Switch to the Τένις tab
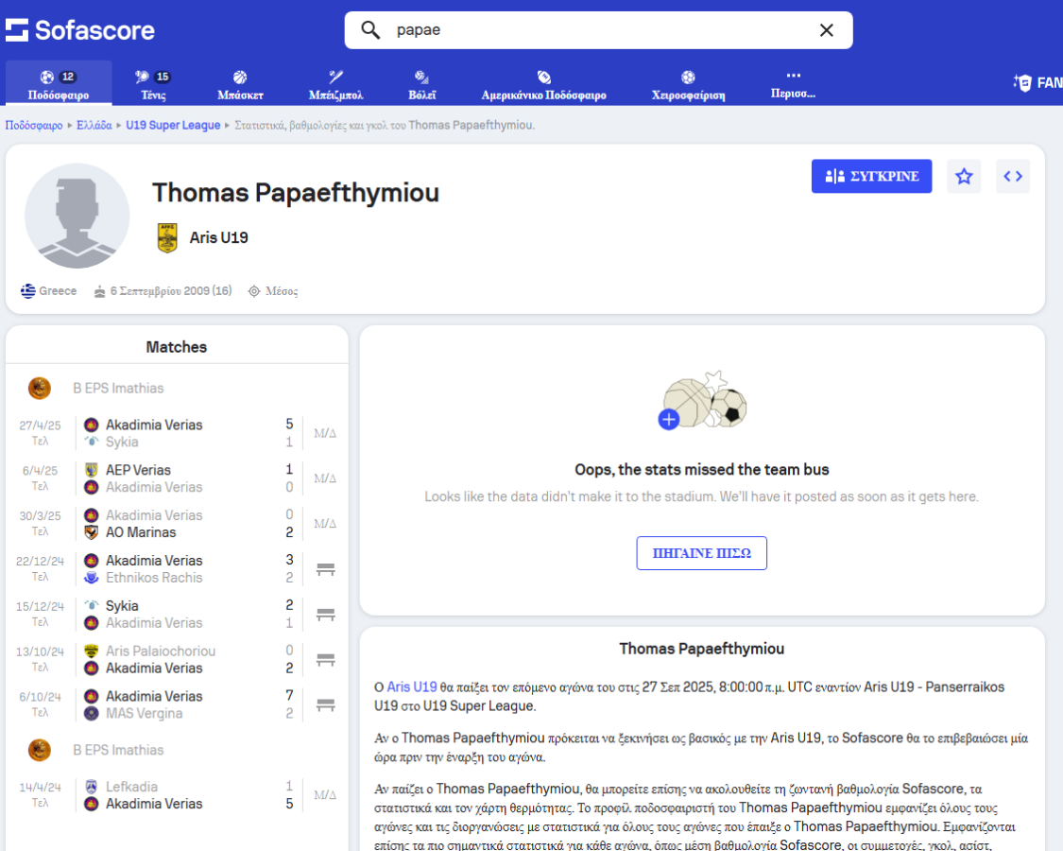1063x851 pixels. click(x=153, y=84)
